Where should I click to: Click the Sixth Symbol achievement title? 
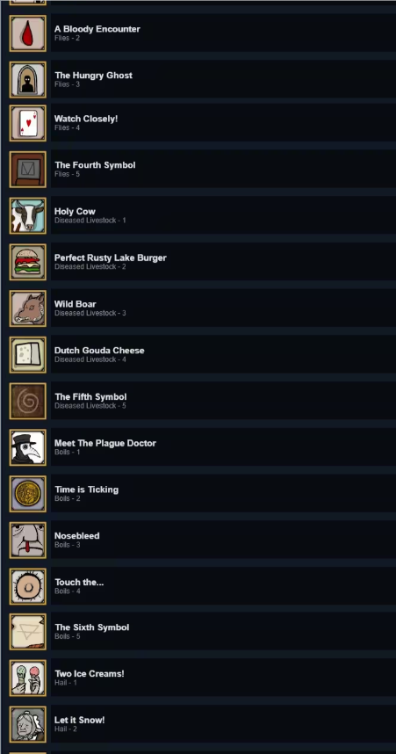tap(92, 627)
